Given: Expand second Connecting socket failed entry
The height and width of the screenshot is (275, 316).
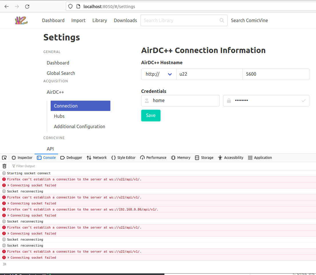Looking at the screenshot, I should tap(9, 203).
